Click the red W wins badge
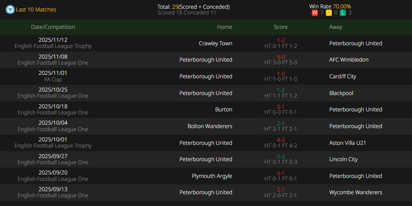412x206 pixels. click(314, 13)
